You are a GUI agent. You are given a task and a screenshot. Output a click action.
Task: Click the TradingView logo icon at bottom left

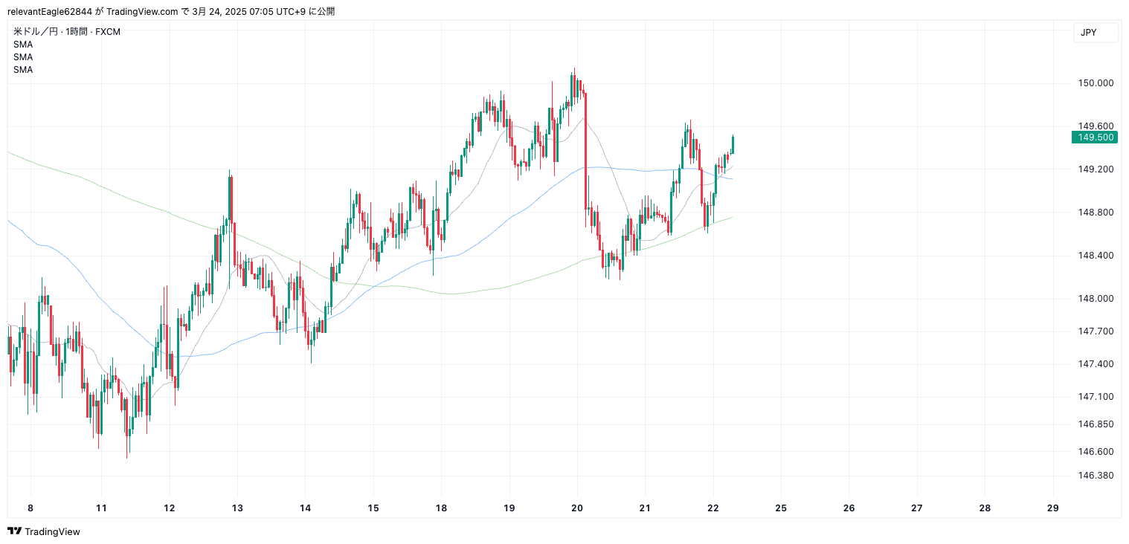pos(14,531)
